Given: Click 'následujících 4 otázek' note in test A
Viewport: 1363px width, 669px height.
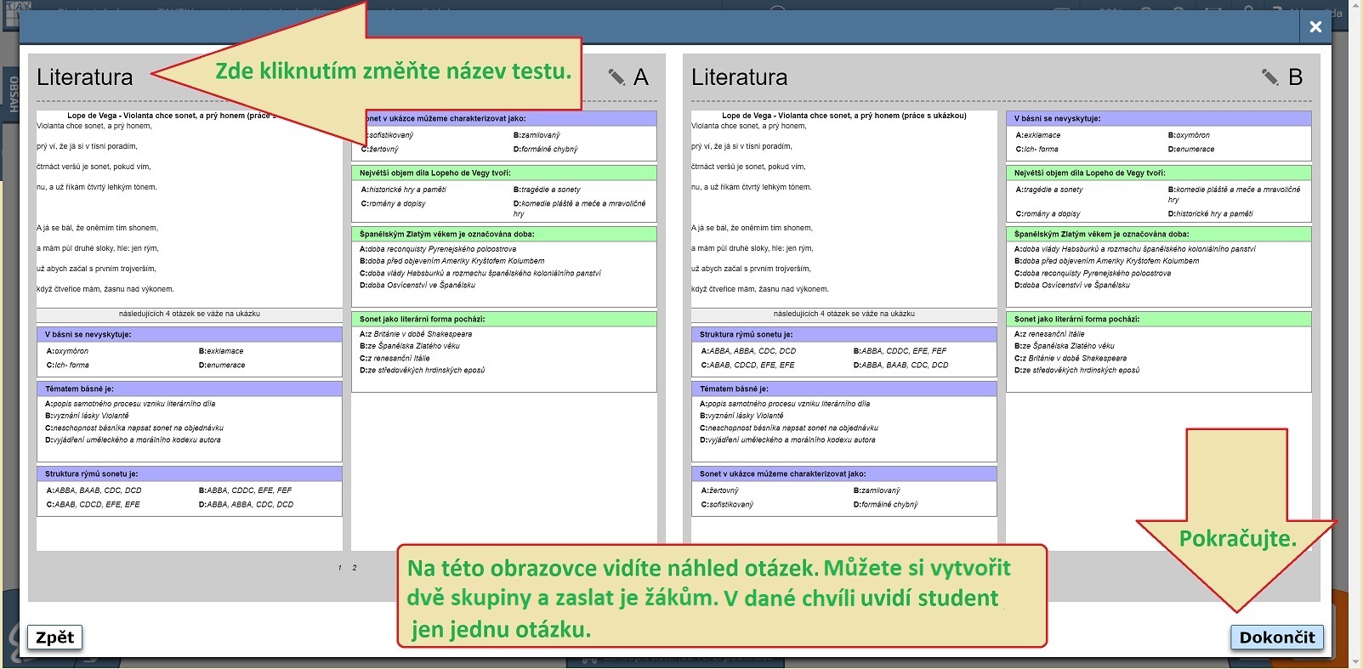Looking at the screenshot, I should [190, 314].
